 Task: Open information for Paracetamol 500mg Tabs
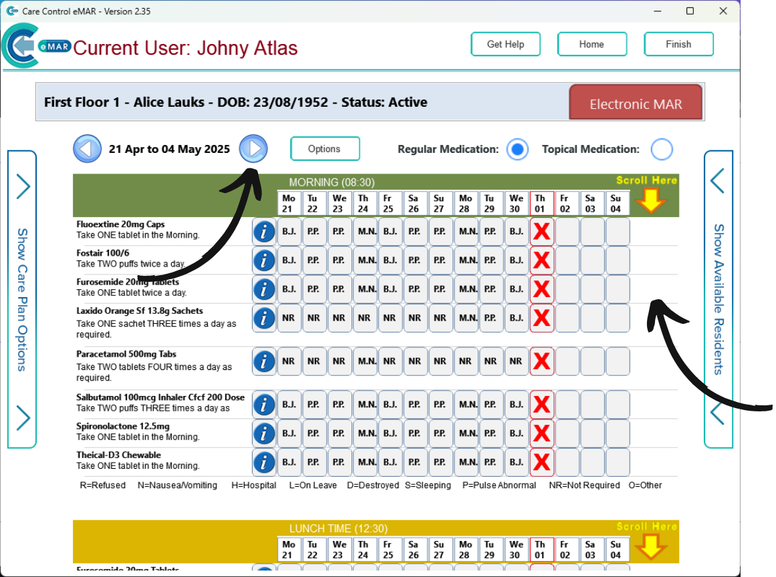pos(263,361)
